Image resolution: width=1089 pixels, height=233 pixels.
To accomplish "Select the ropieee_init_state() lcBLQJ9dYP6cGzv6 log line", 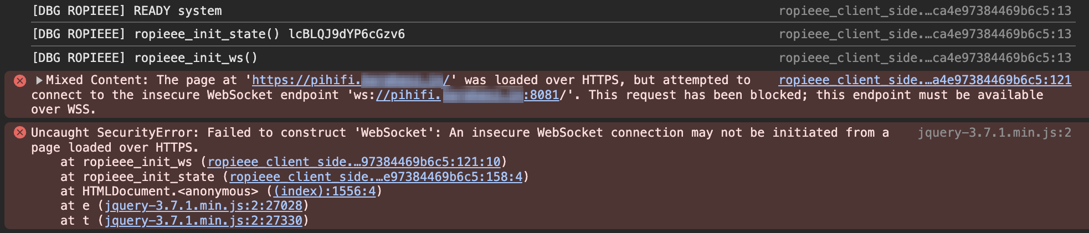I will click(x=218, y=34).
